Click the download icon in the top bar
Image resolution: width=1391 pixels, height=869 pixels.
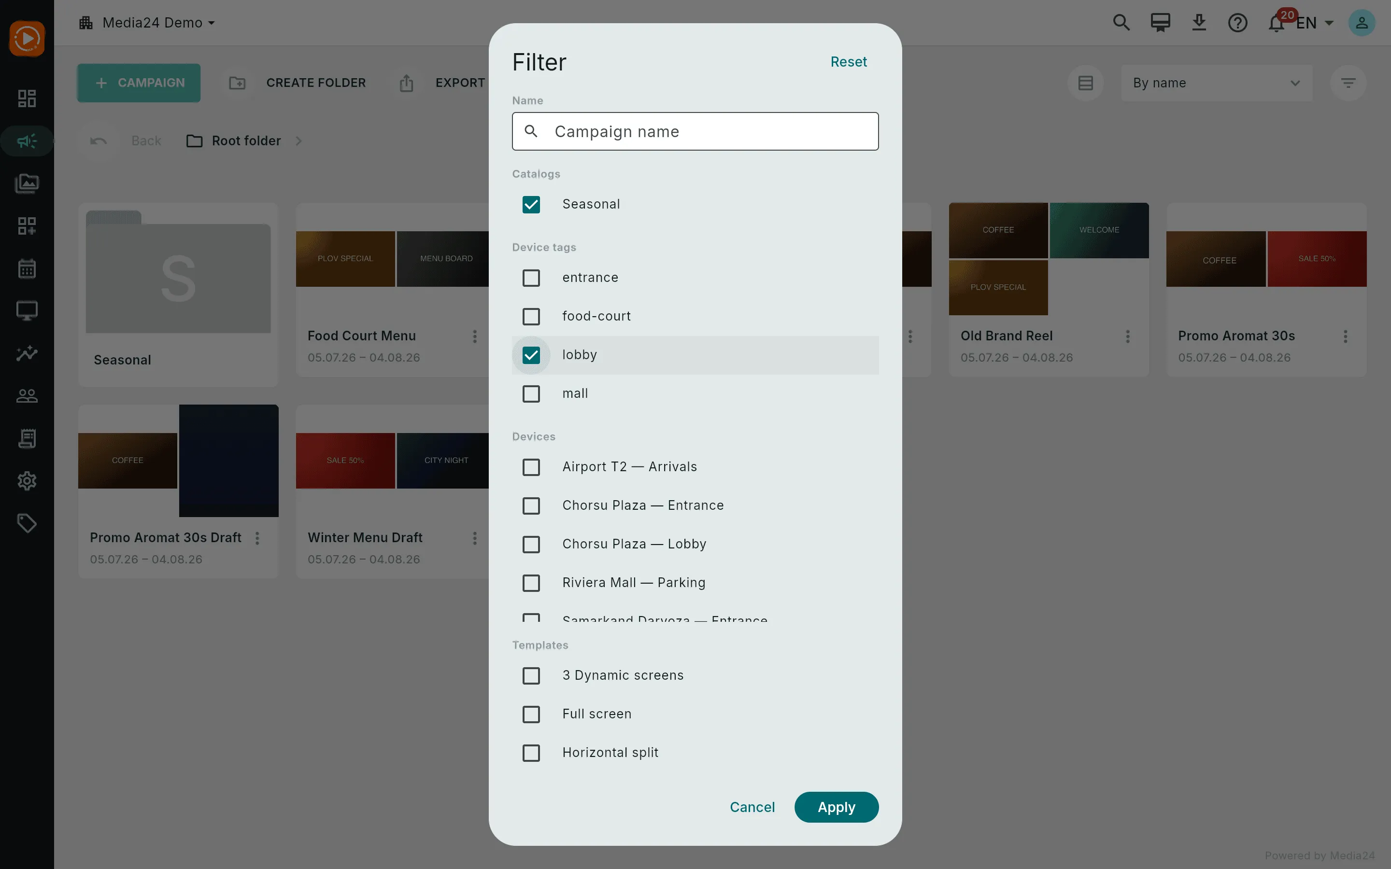coord(1199,22)
